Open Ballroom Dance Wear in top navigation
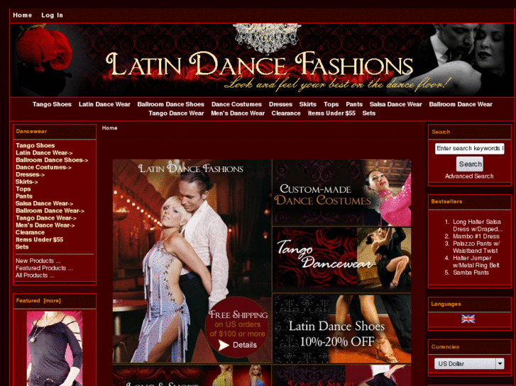 461,104
